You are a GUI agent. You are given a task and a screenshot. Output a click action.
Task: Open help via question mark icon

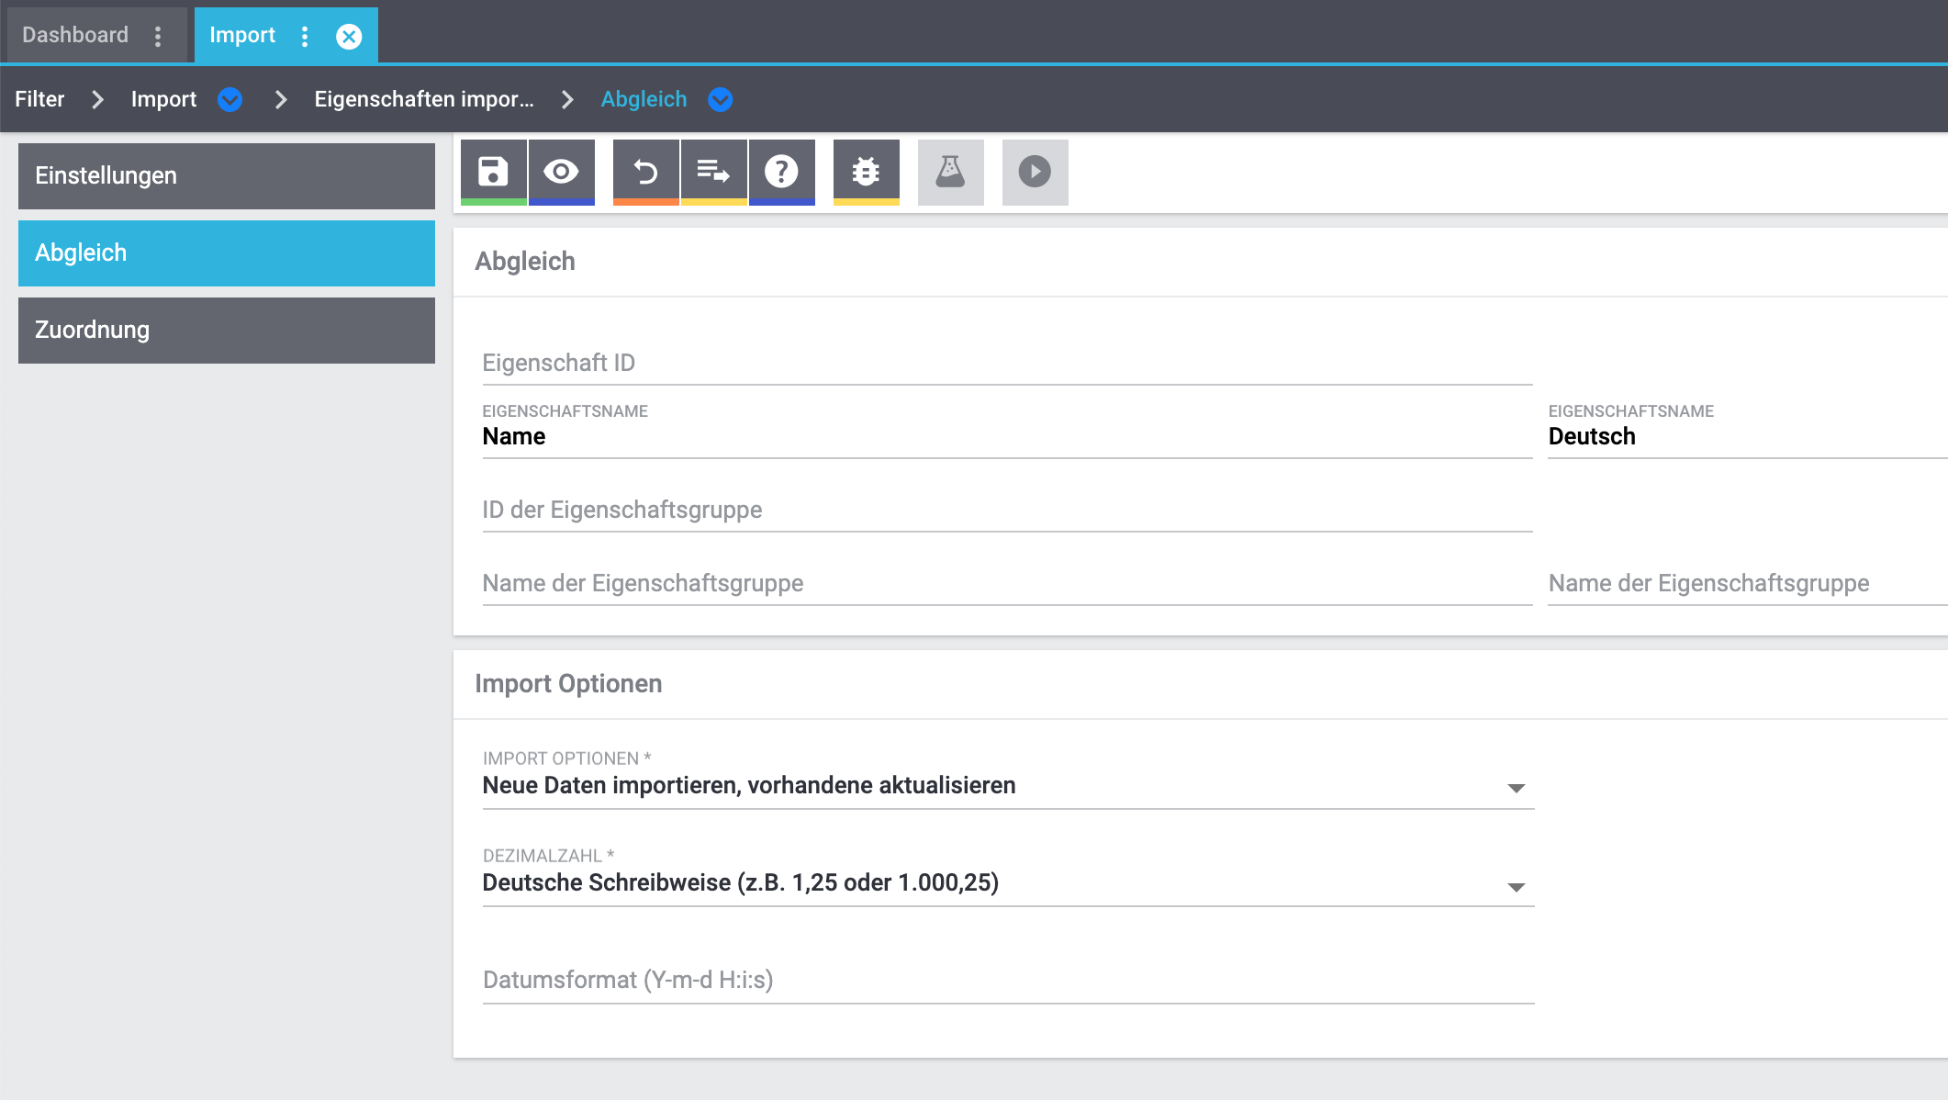tap(781, 172)
